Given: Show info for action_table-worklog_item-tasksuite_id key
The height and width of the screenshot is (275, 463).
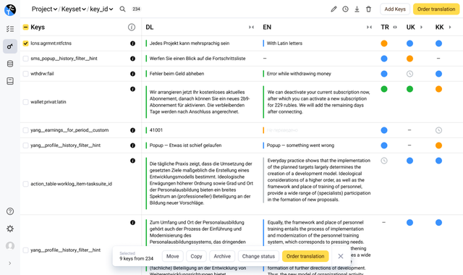Looking at the screenshot, I should (x=133, y=161).
